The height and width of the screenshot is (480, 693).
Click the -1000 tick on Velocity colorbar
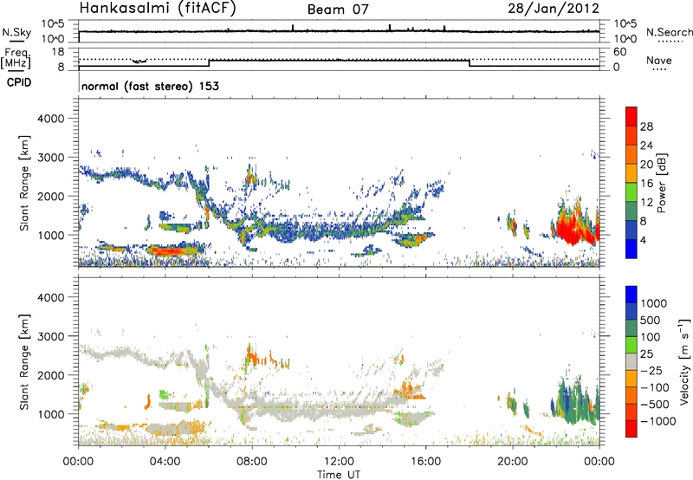(x=658, y=421)
